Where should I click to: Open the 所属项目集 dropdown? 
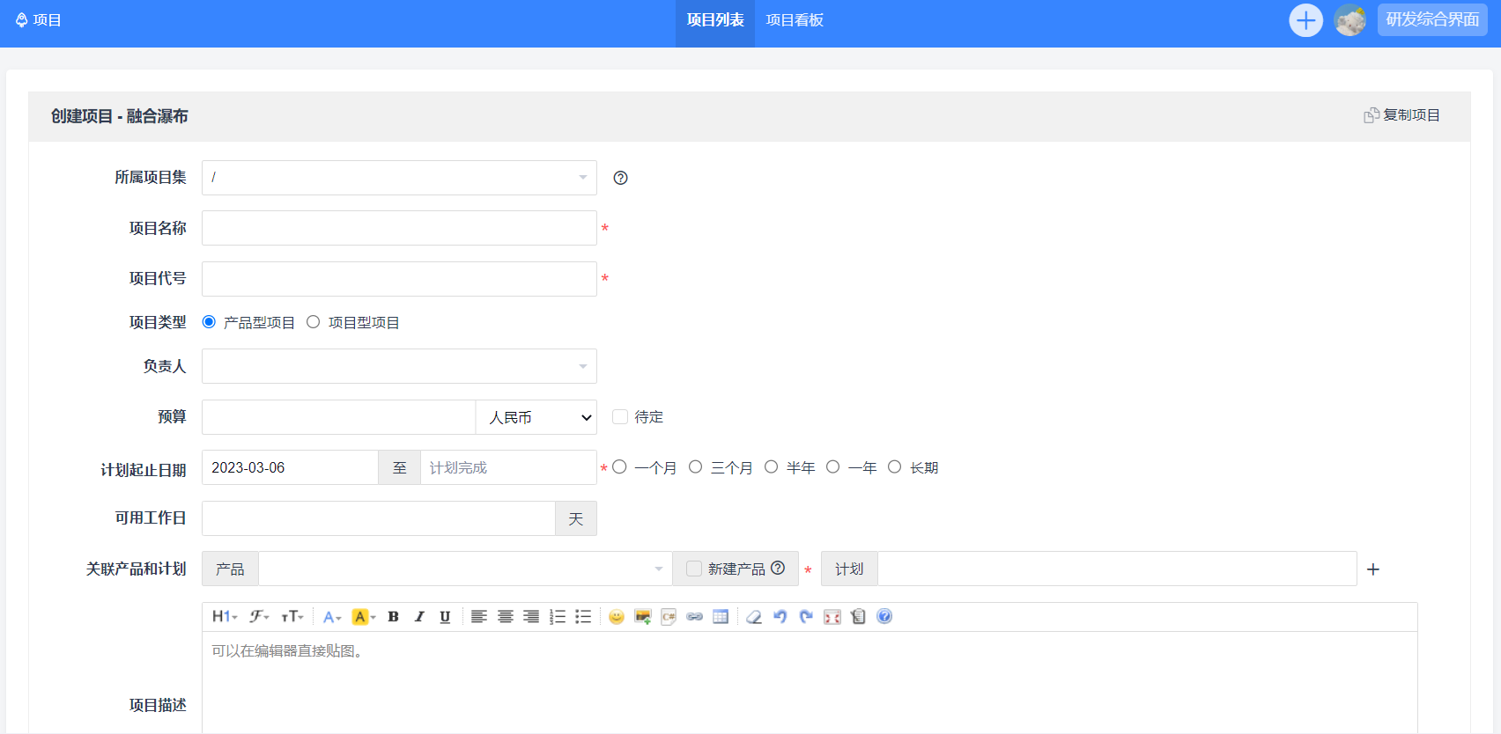399,178
